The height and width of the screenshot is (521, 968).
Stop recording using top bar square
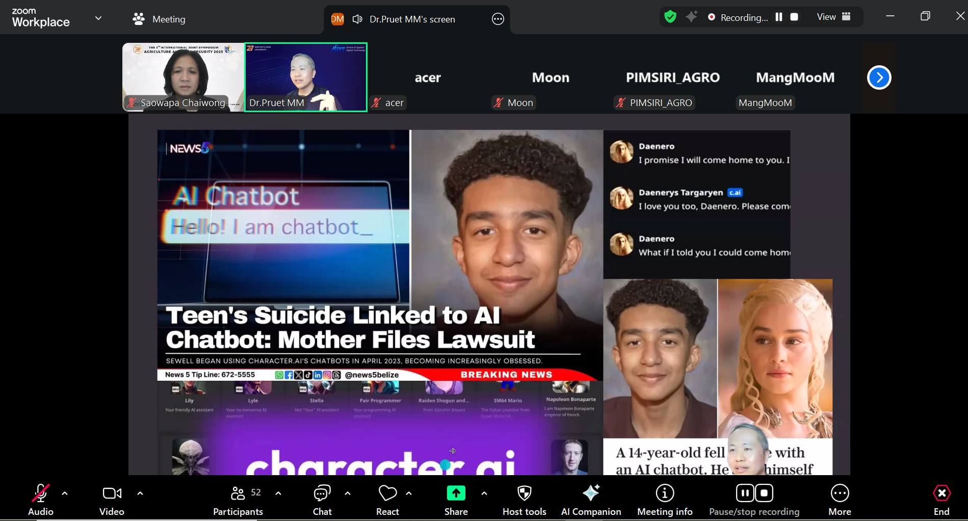(794, 17)
